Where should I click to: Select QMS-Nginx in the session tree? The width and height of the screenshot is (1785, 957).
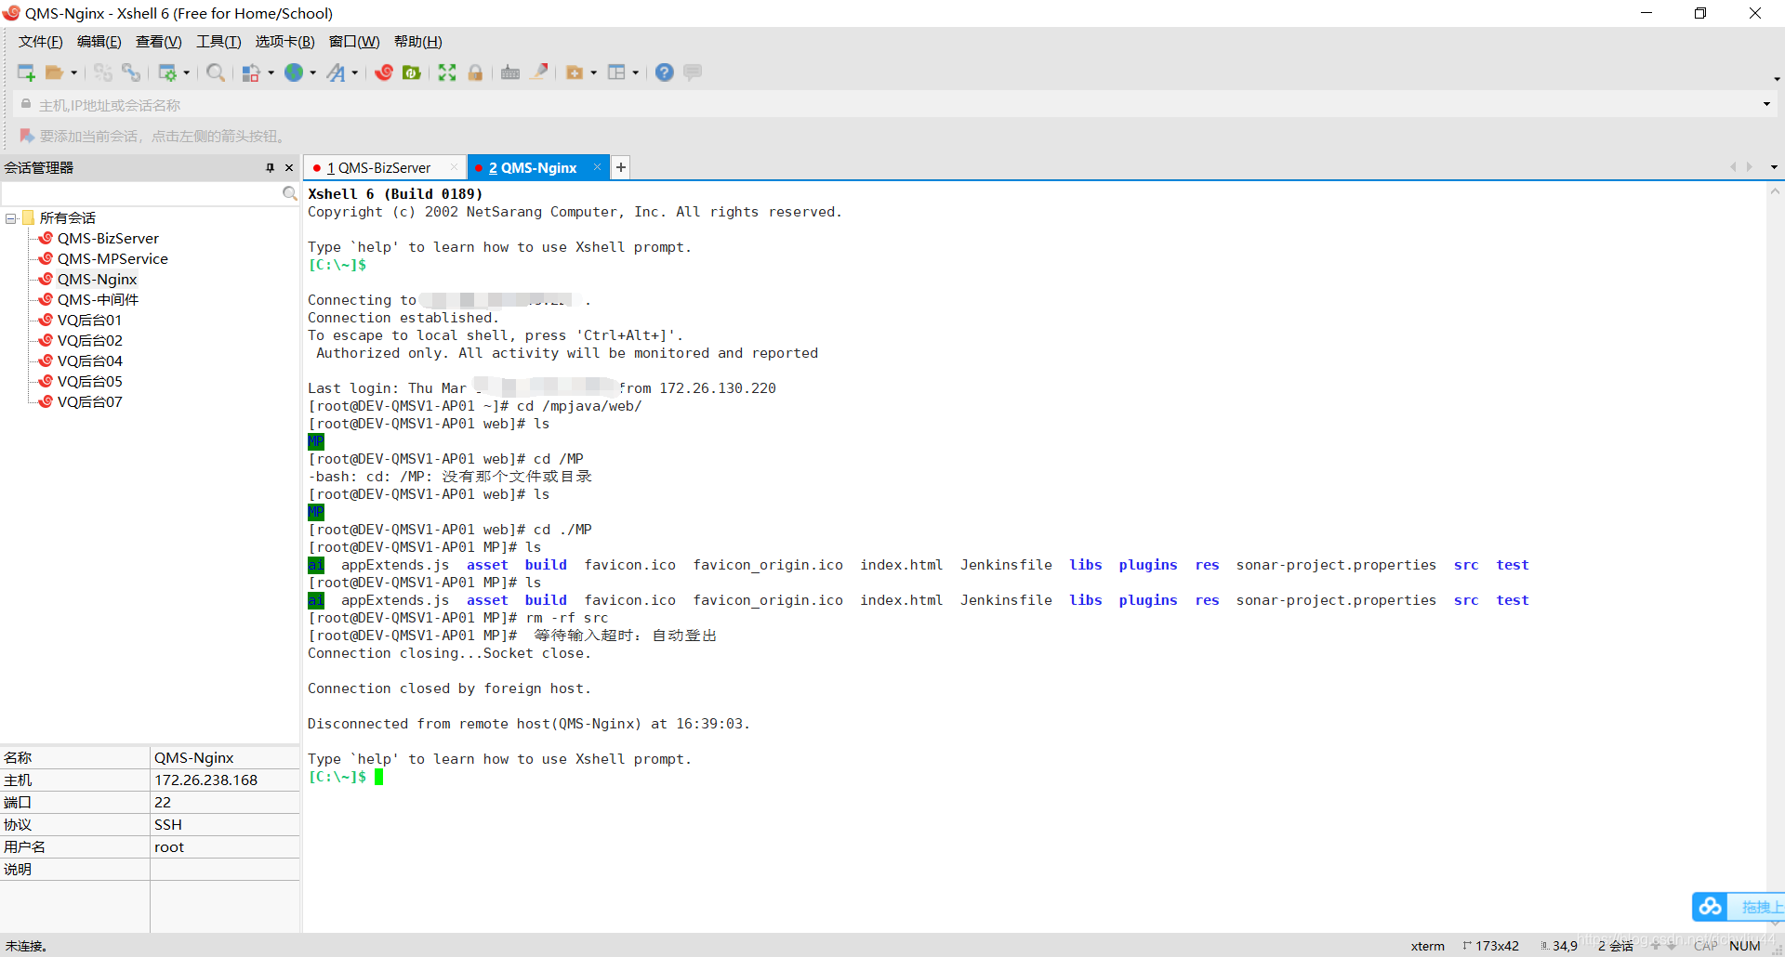[97, 280]
